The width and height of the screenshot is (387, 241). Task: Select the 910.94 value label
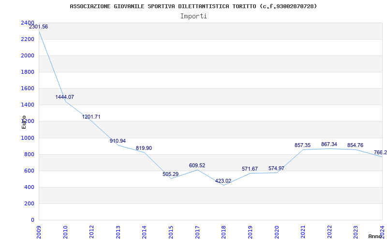(118, 141)
